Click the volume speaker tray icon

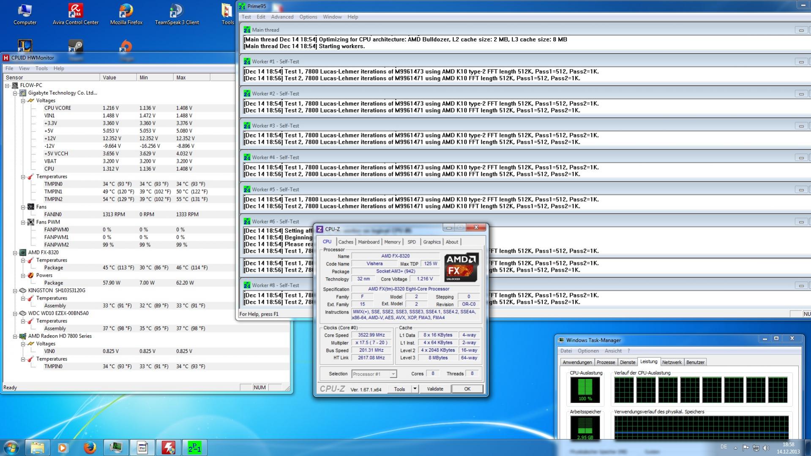tap(766, 448)
